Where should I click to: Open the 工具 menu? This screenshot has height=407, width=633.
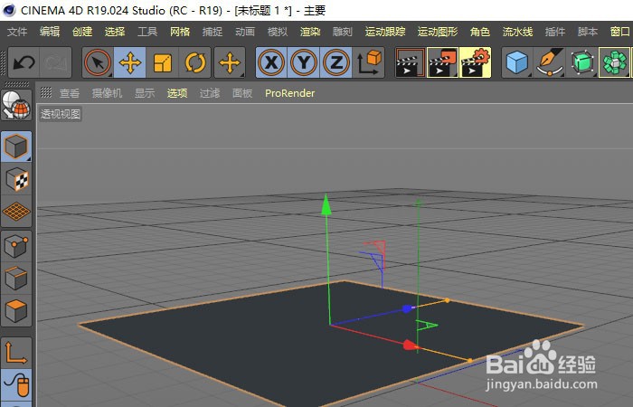(147, 32)
